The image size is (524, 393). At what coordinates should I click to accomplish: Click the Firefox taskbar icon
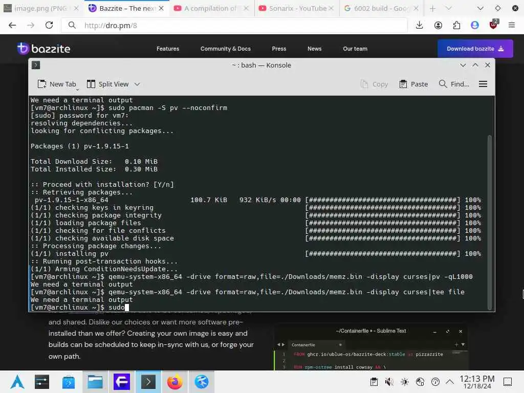pos(175,382)
